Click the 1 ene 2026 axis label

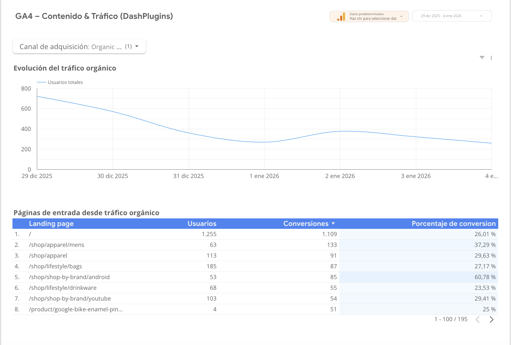[x=264, y=176]
